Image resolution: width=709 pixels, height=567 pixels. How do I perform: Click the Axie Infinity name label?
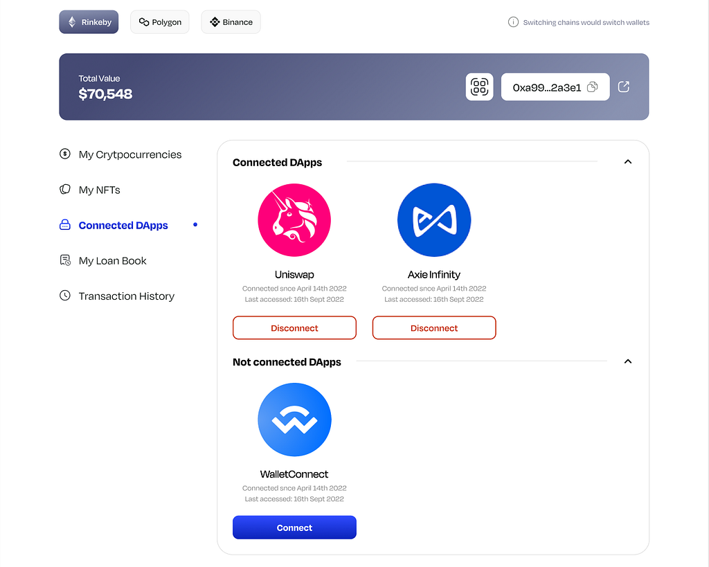click(x=434, y=274)
